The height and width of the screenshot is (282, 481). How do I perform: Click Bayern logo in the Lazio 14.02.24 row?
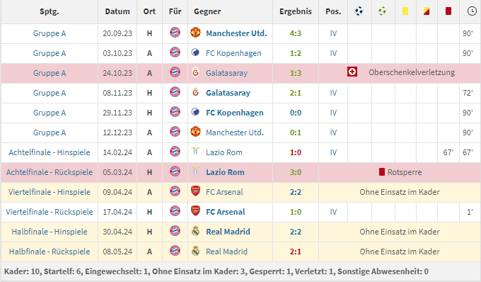coord(175,152)
